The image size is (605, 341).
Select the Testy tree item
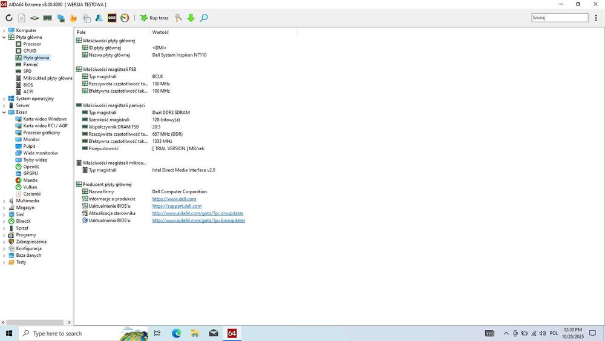(21, 262)
